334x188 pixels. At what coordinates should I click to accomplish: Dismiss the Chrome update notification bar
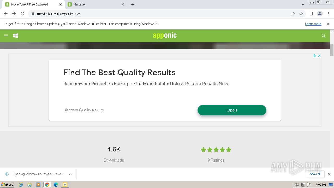click(328, 24)
